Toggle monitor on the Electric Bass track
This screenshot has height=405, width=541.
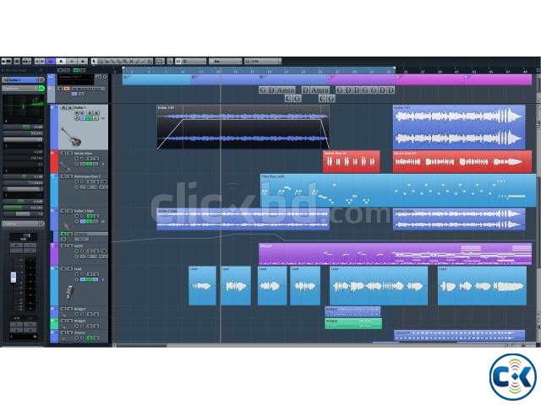[82, 159]
